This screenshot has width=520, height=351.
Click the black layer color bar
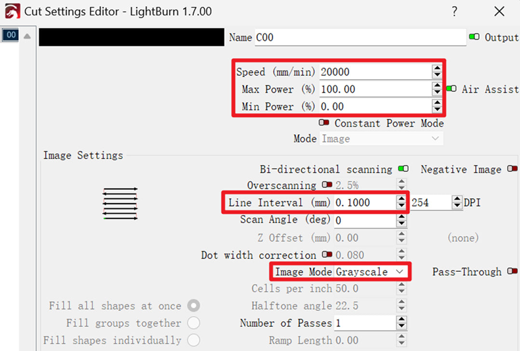[131, 37]
